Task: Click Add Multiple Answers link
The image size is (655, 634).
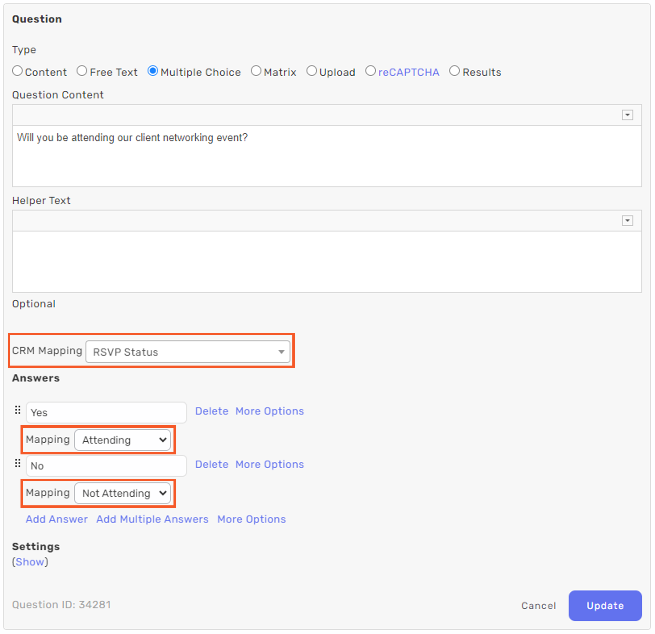Action: pos(152,519)
